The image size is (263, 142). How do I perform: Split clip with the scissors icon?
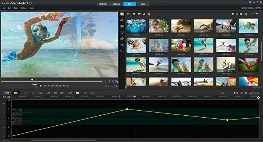click(x=113, y=81)
